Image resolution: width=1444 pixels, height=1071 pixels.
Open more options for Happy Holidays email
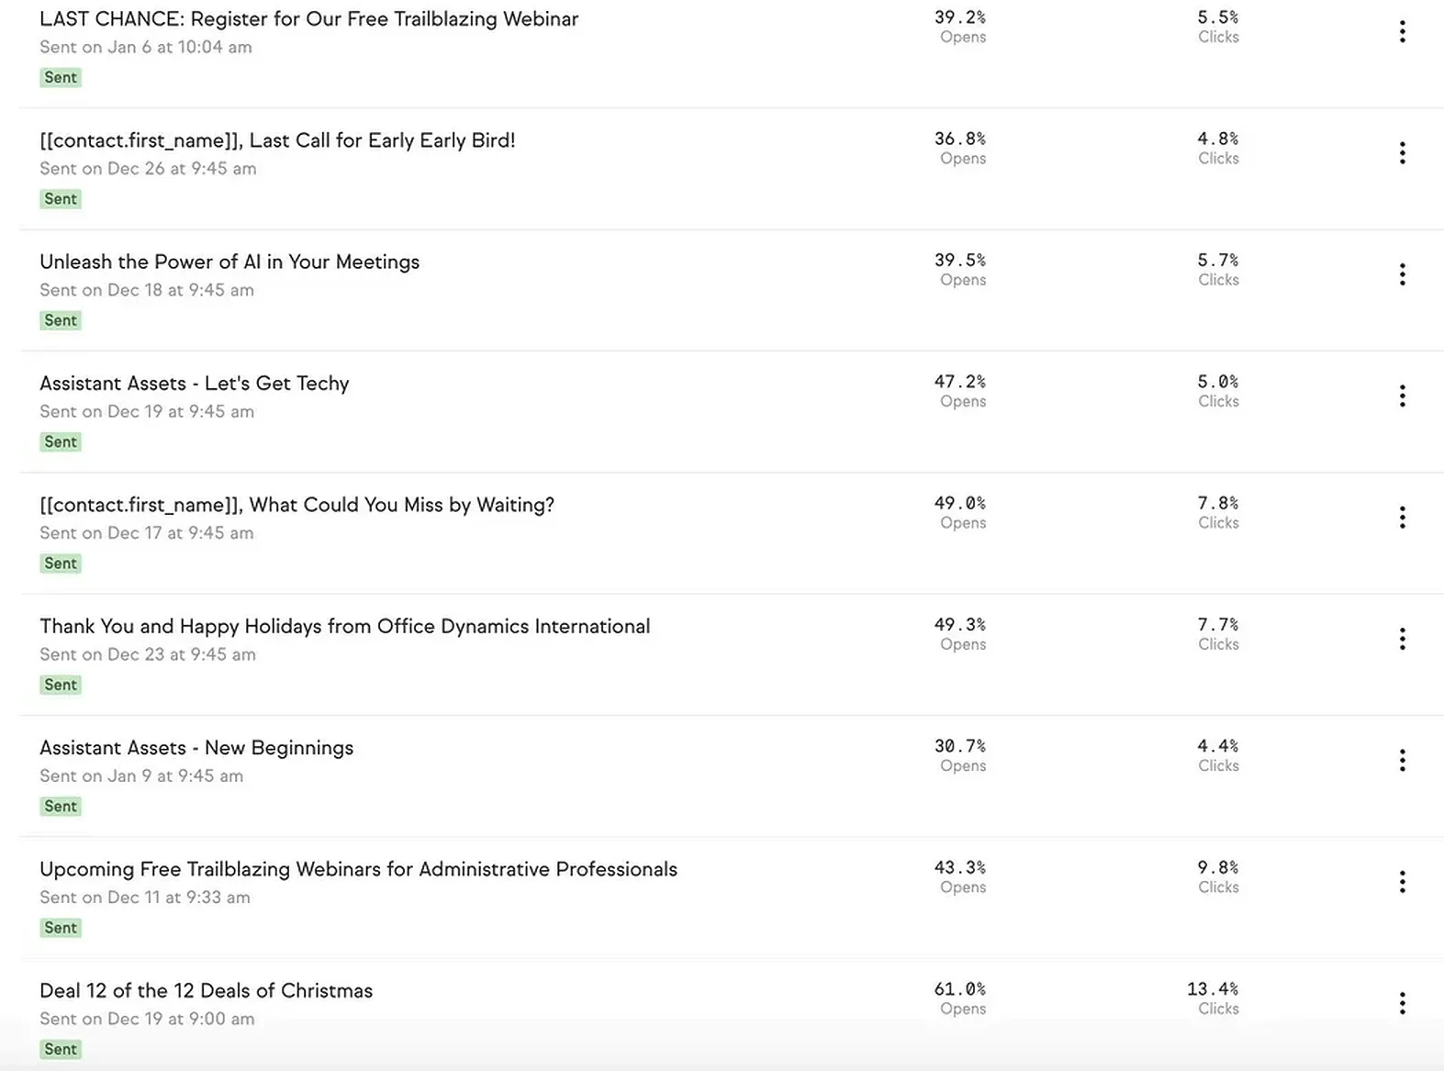(1402, 639)
